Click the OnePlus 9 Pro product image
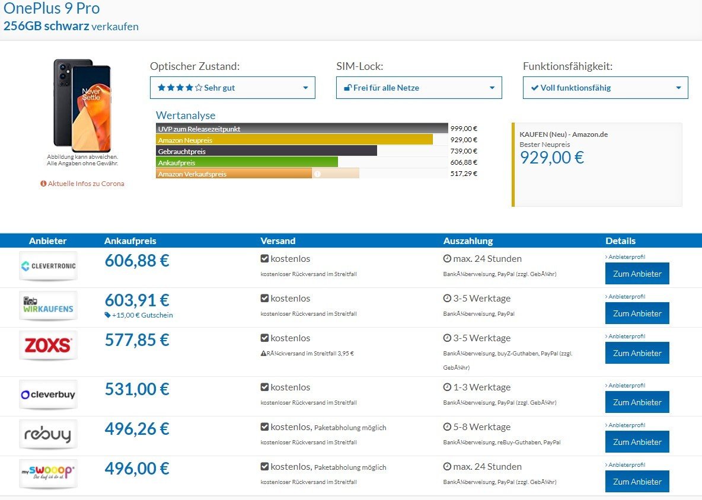Image resolution: width=702 pixels, height=500 pixels. pyautogui.click(x=82, y=105)
